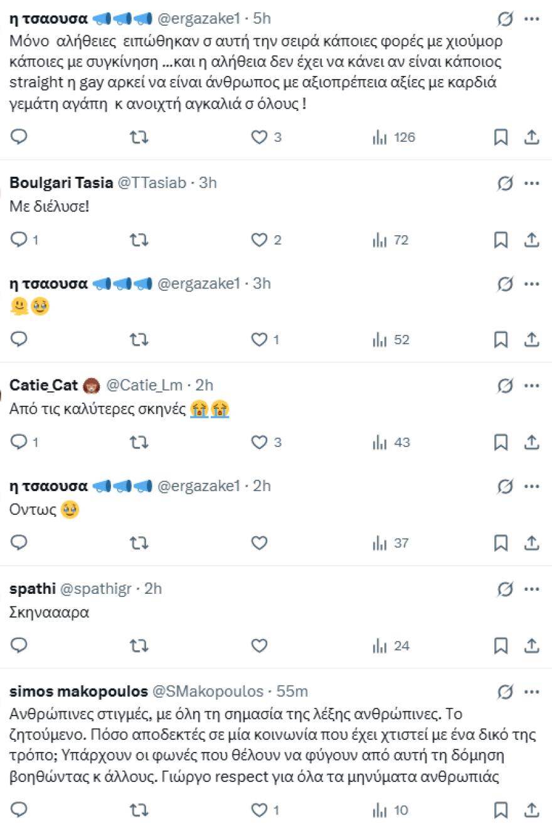Share the first ergazake1 tweet
Image resolution: width=552 pixels, height=824 pixels.
[x=531, y=137]
